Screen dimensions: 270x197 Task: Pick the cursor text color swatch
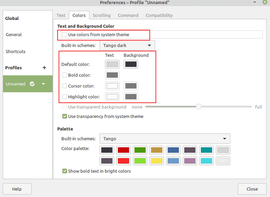click(x=112, y=86)
